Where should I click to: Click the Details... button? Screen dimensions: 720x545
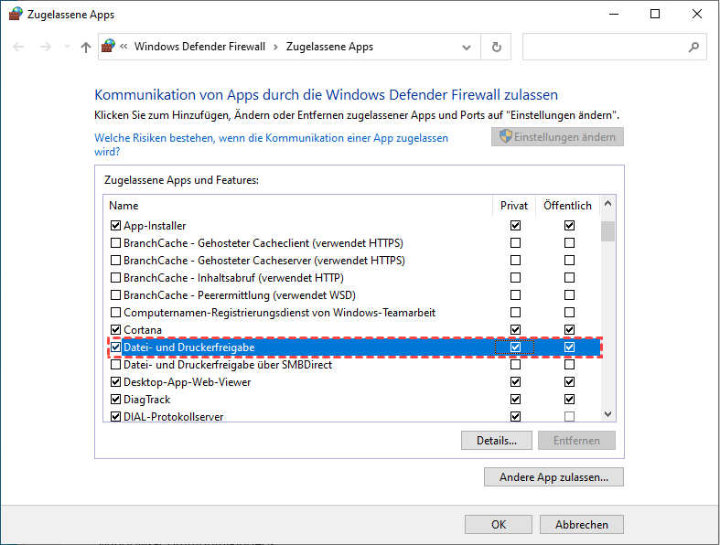pos(497,440)
